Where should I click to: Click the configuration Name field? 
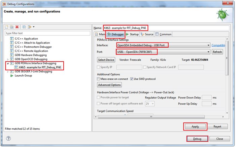tap(166, 28)
